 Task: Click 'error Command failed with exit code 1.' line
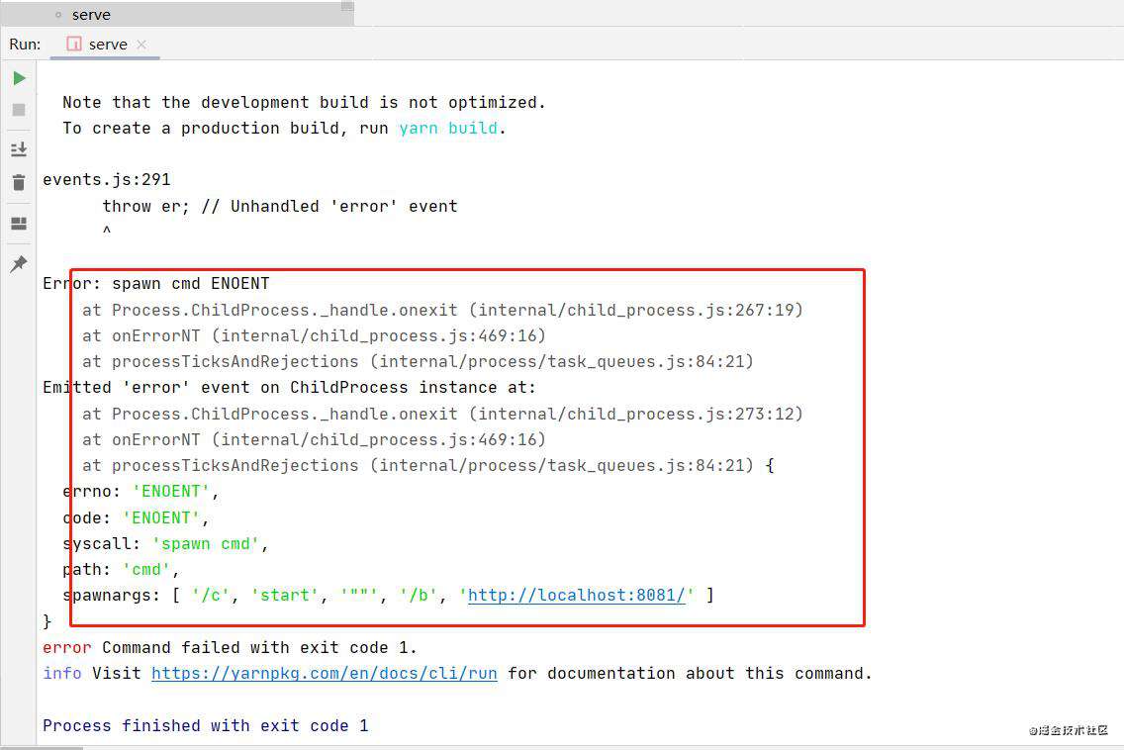[230, 647]
